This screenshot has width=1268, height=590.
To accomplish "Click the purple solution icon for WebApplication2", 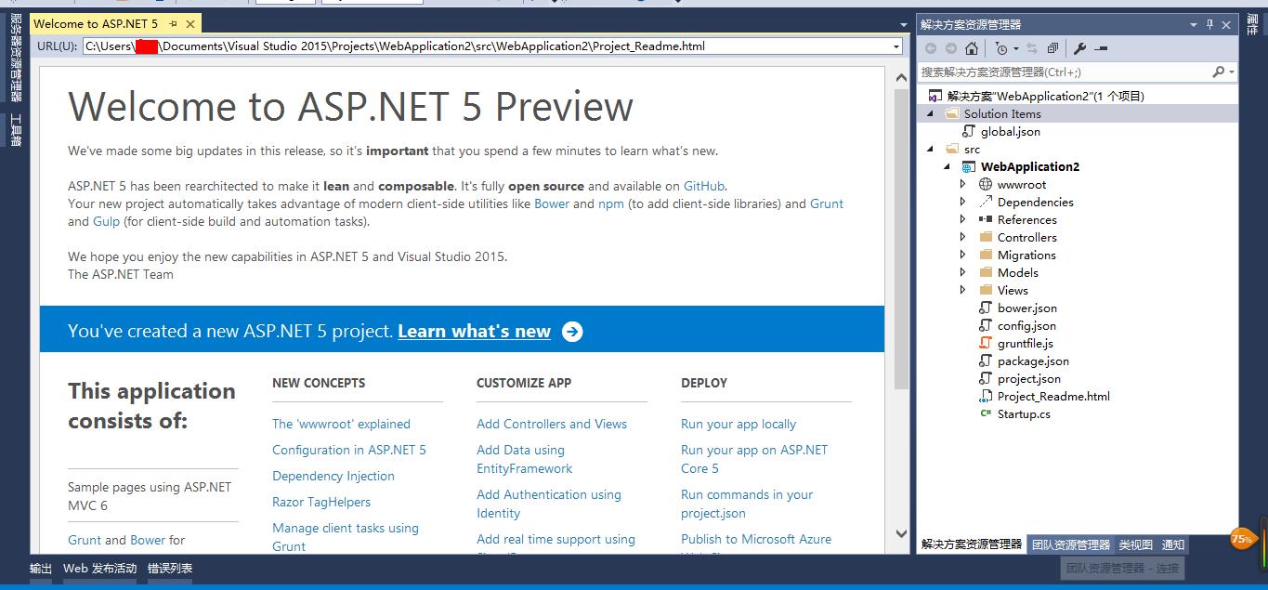I will [935, 96].
